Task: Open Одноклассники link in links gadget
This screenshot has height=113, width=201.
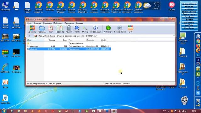Action: [189, 4]
